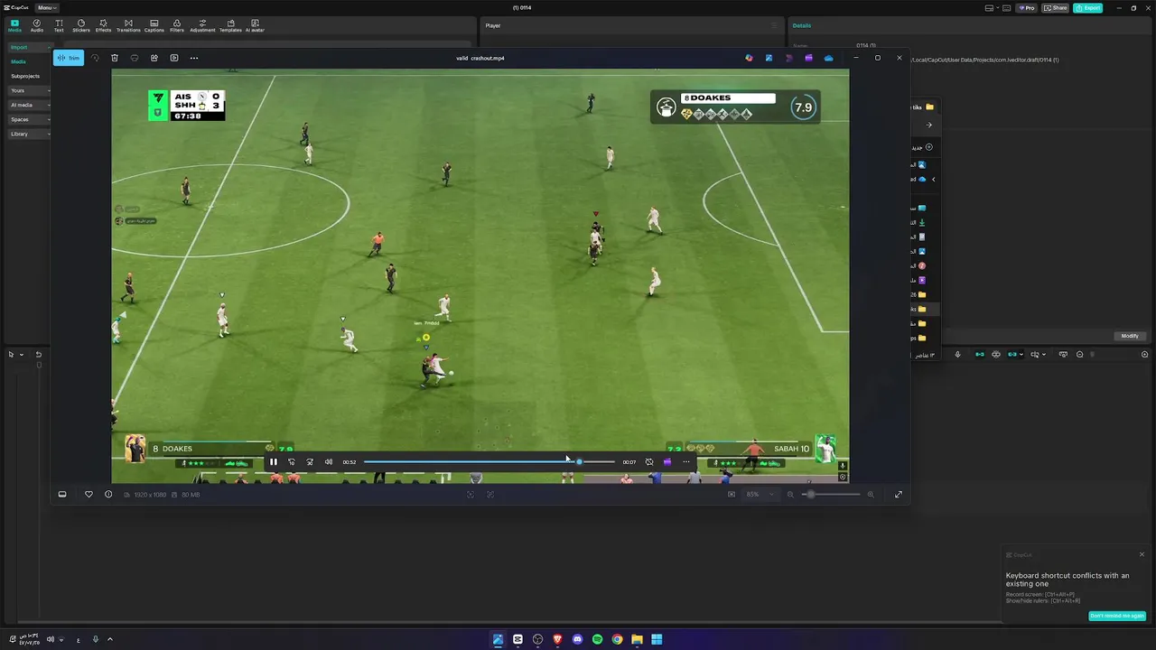
Task: Expand the AI media section
Action: coord(30,105)
